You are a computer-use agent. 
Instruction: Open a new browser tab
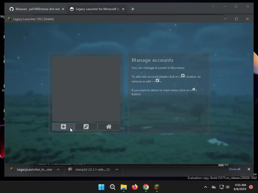[133, 9]
